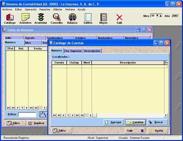The height and width of the screenshot is (141, 183).
Task: Open the Mayor ledger book icon
Action: click(103, 19)
